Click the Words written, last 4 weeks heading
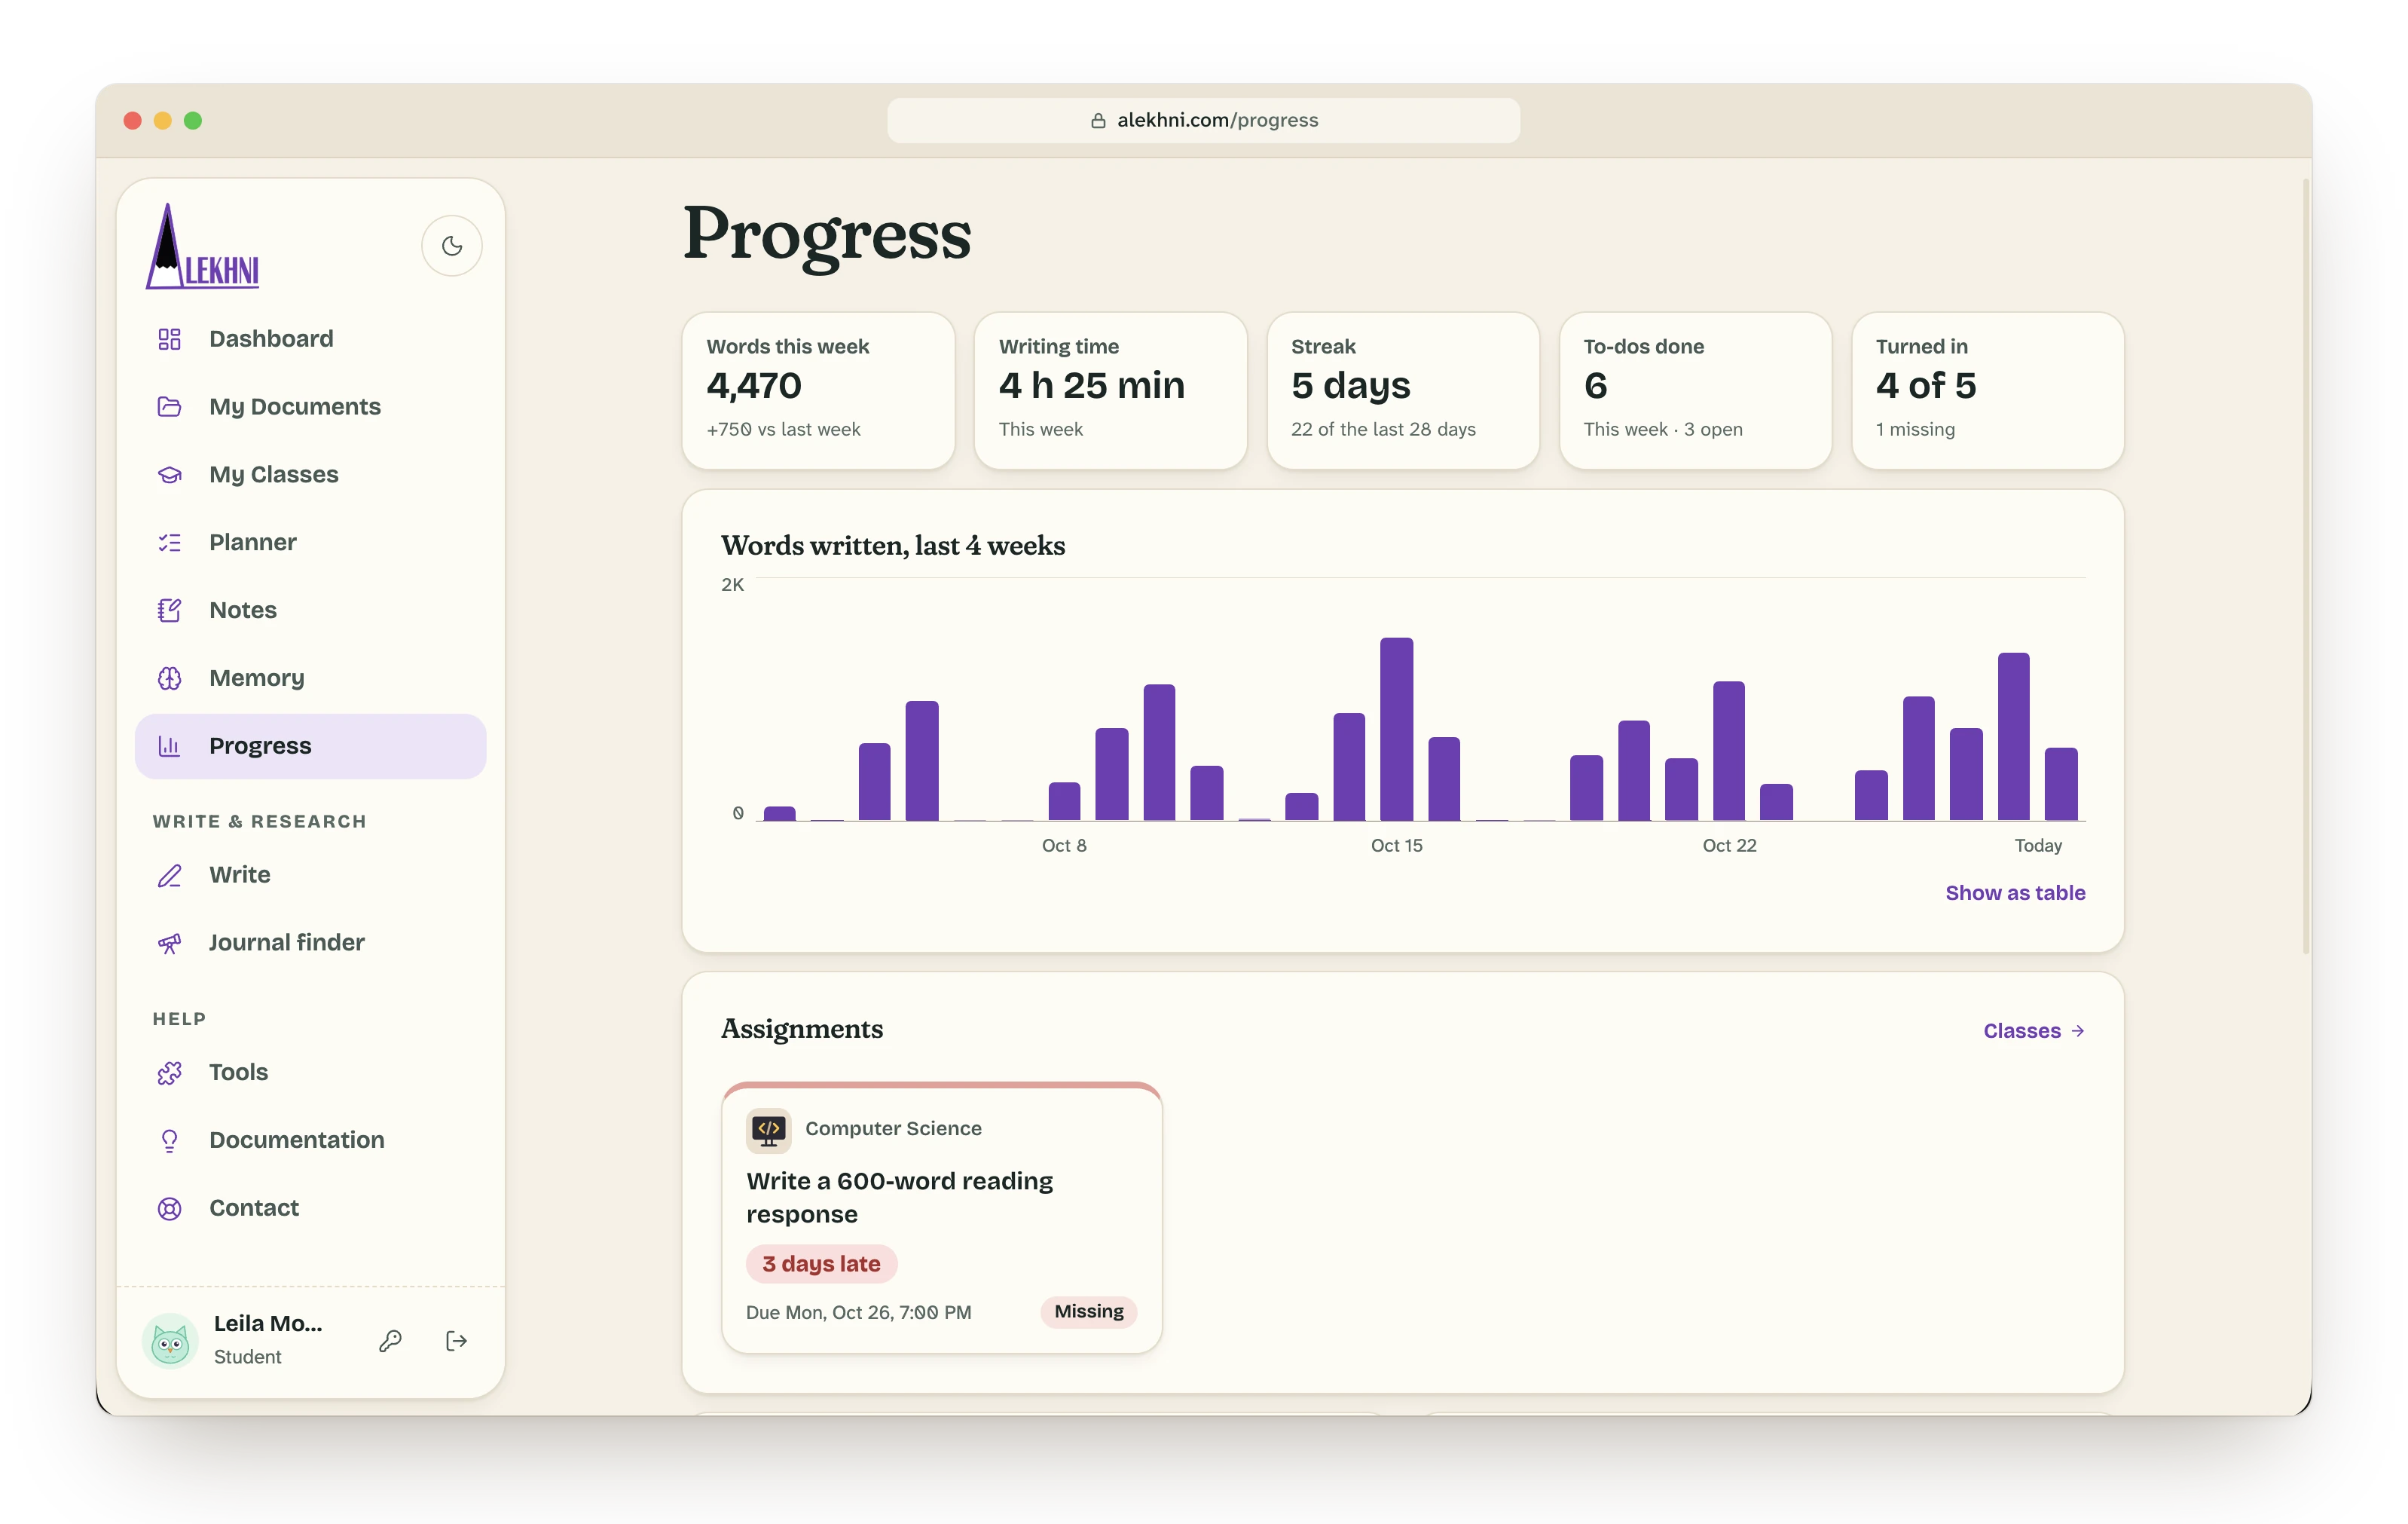Image resolution: width=2408 pixels, height=1524 pixels. click(893, 546)
